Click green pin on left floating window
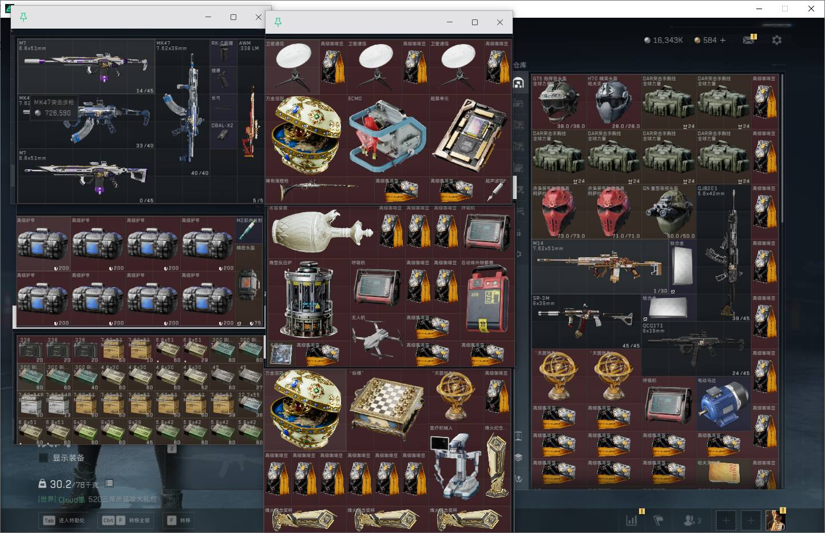This screenshot has width=825, height=533. click(x=23, y=17)
